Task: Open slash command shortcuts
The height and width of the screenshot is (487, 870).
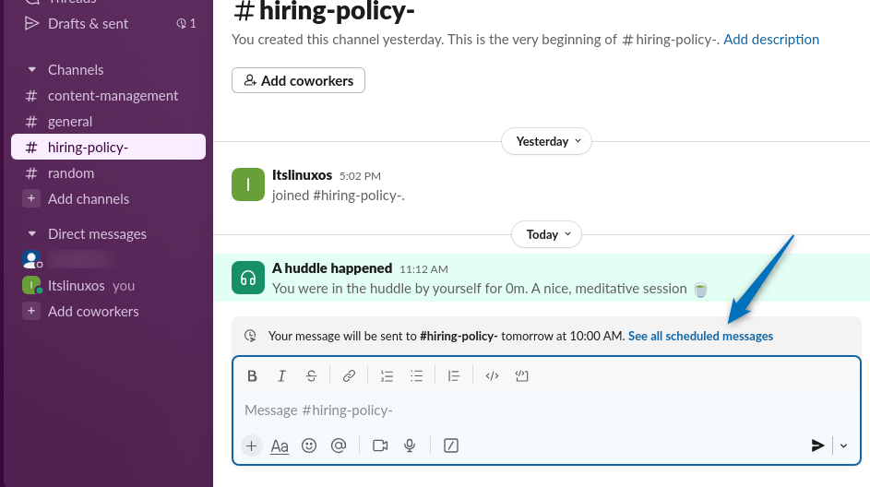Action: click(x=451, y=445)
